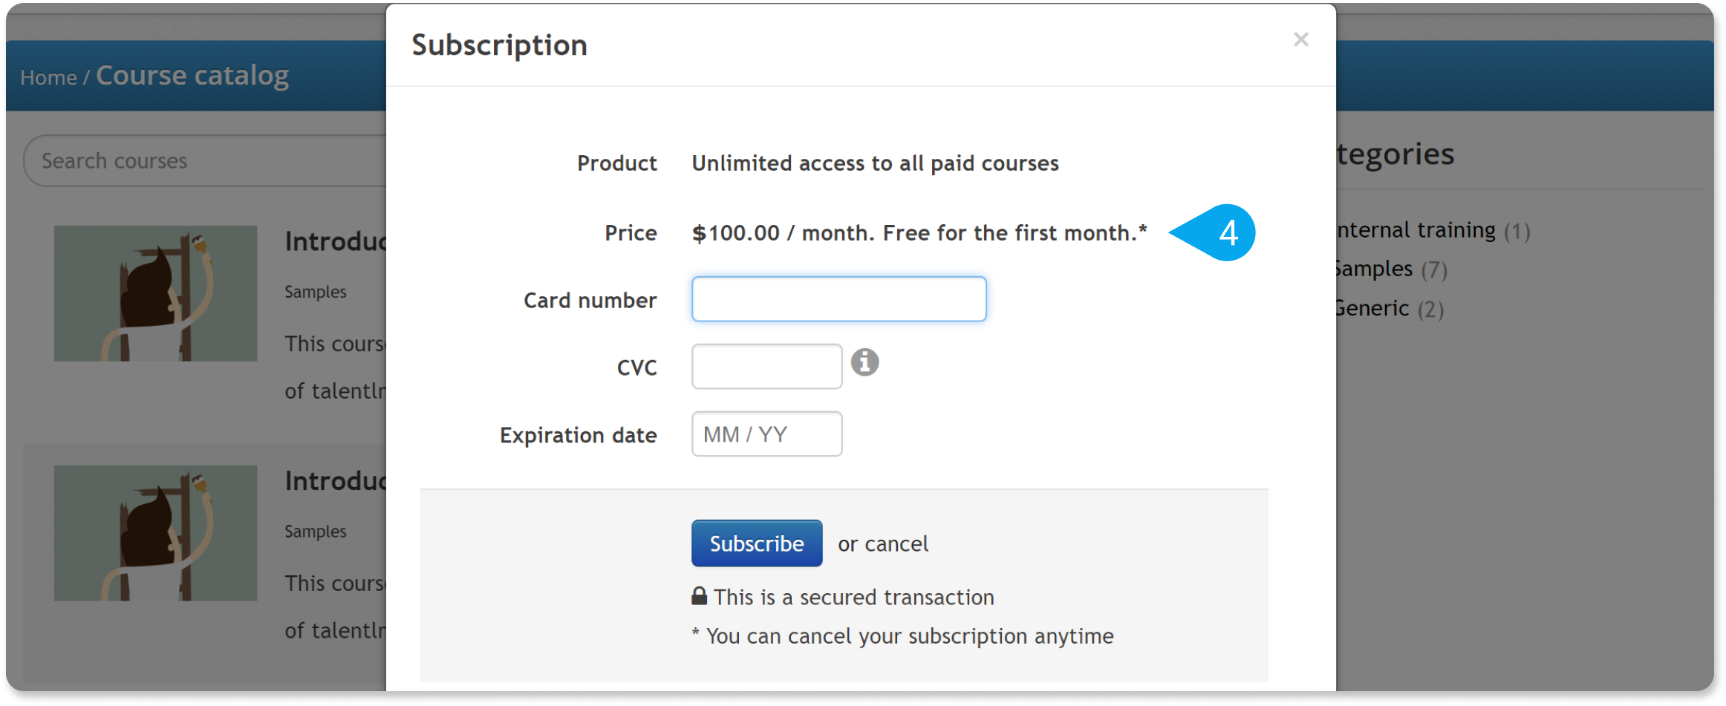This screenshot has width=1726, height=706.
Task: Select the Expiration date MM / YY field
Action: pyautogui.click(x=766, y=434)
